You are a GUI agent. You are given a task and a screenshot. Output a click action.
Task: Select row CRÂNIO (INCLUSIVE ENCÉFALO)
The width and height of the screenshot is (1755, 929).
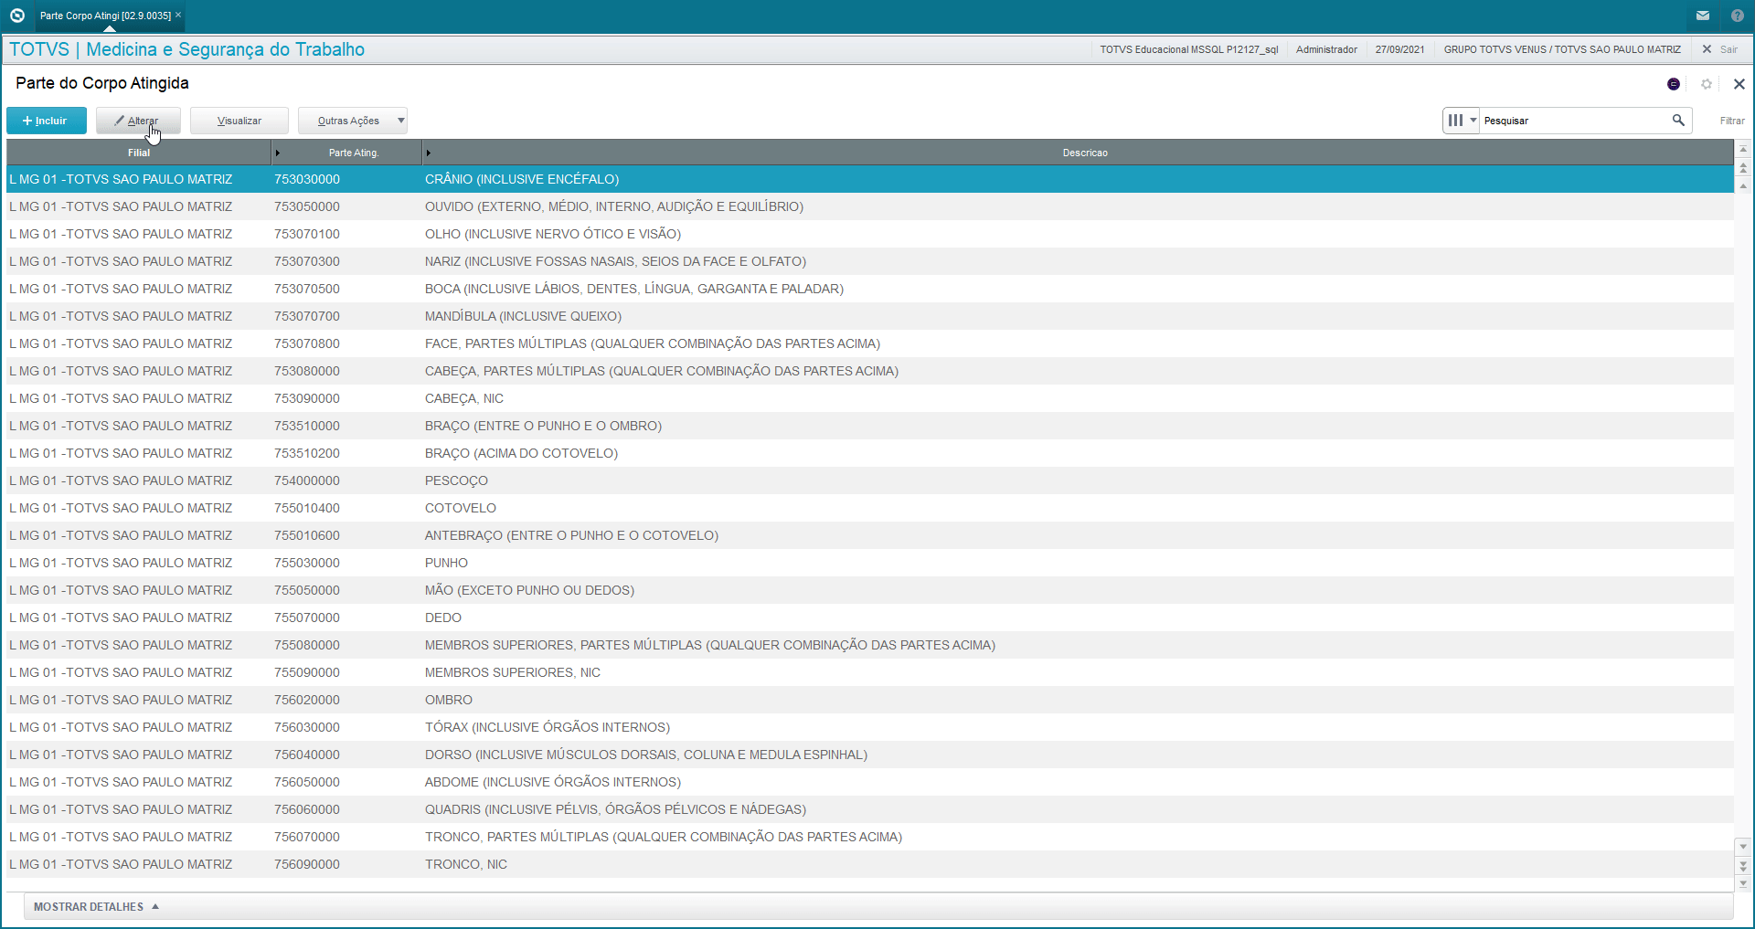pyautogui.click(x=870, y=179)
